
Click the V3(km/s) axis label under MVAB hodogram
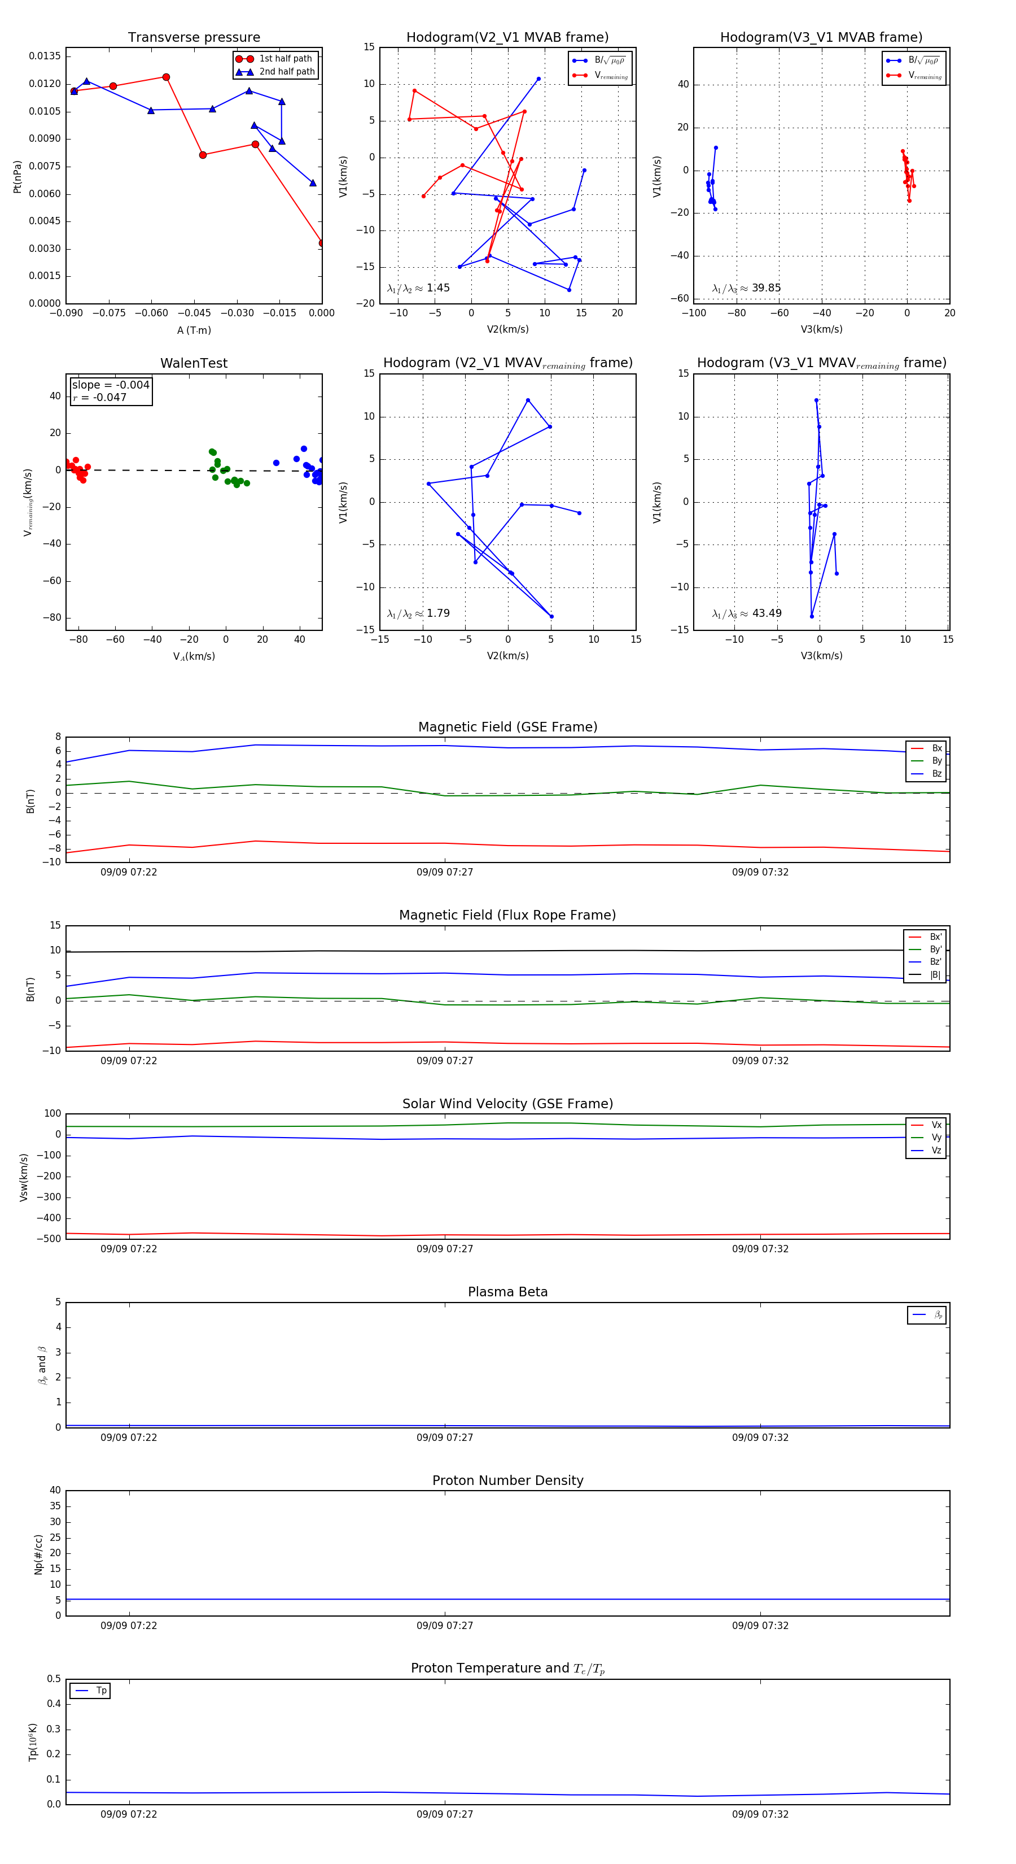point(821,330)
